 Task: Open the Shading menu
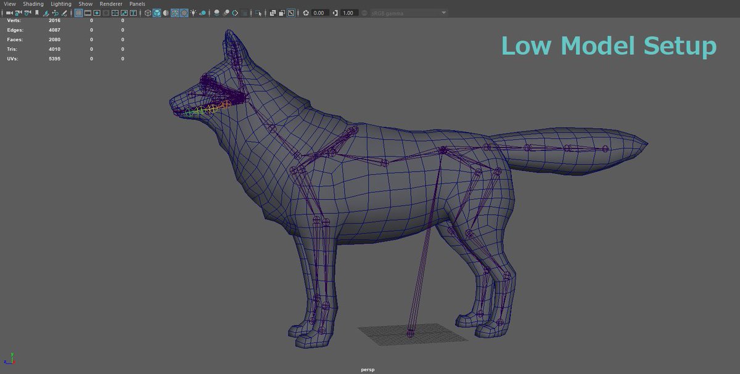click(x=33, y=4)
